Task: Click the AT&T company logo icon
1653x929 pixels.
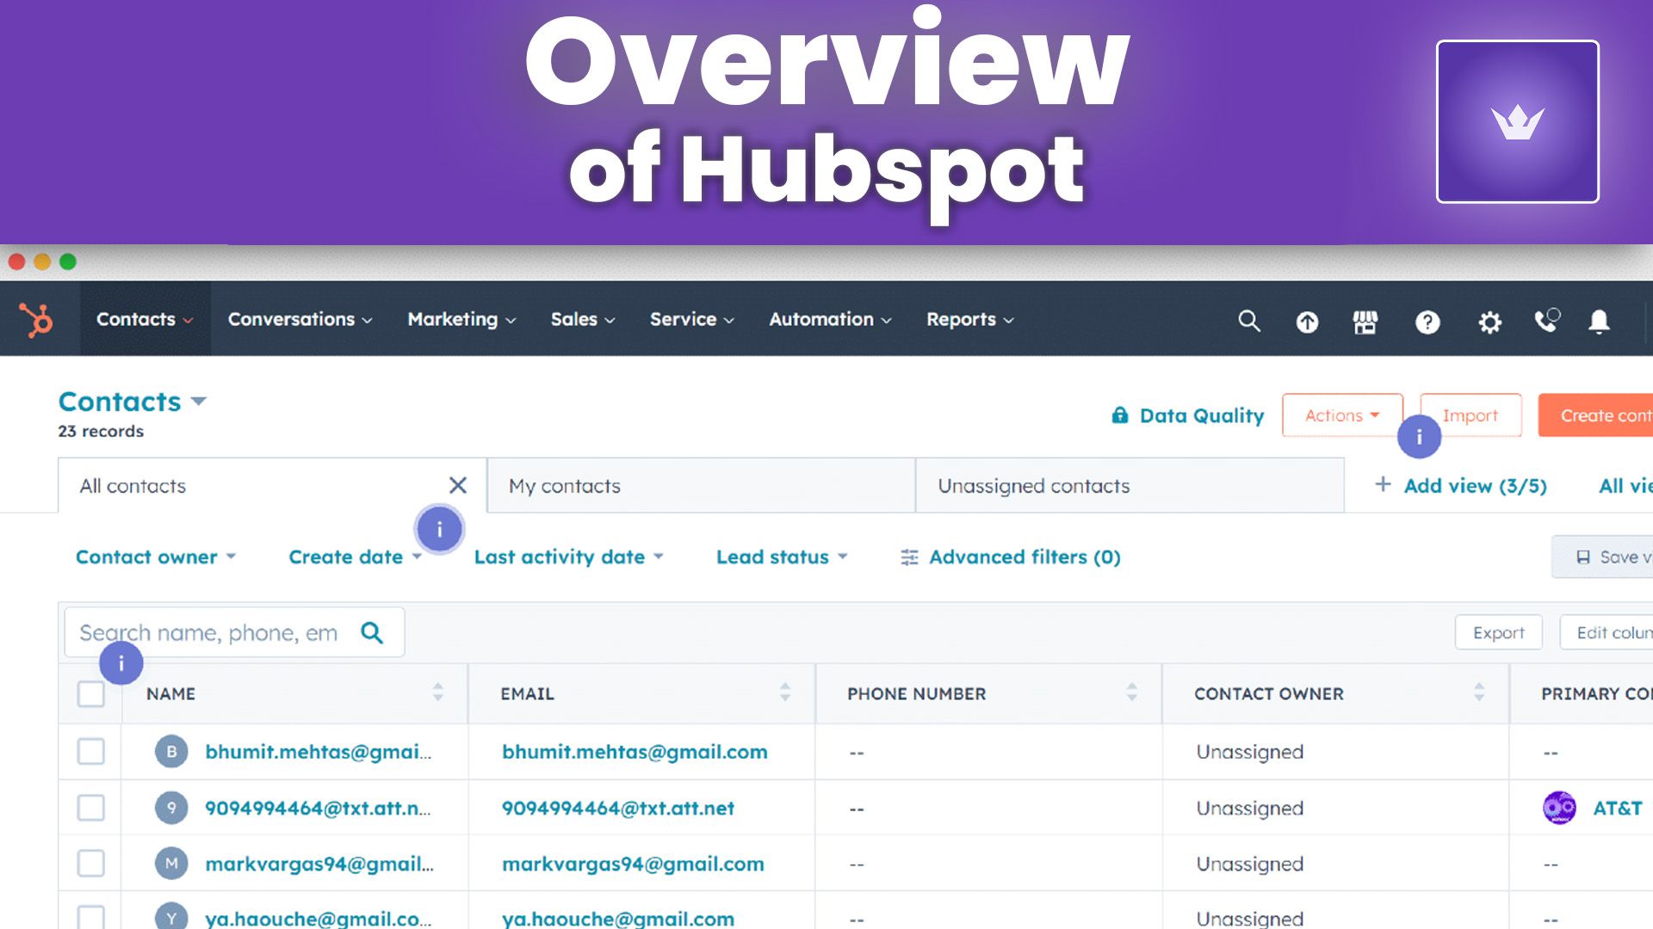Action: click(x=1559, y=808)
